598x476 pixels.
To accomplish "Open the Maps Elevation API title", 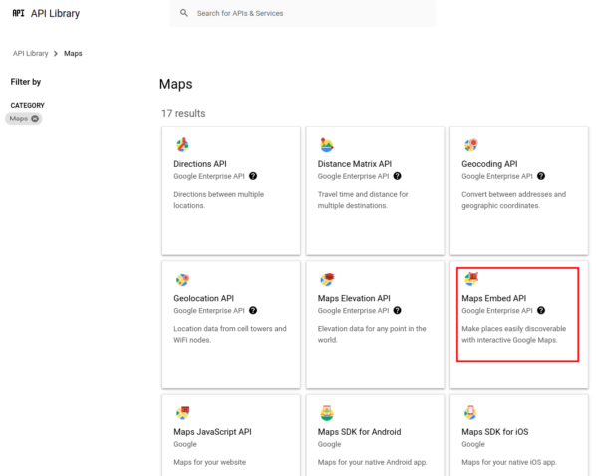I will click(354, 298).
